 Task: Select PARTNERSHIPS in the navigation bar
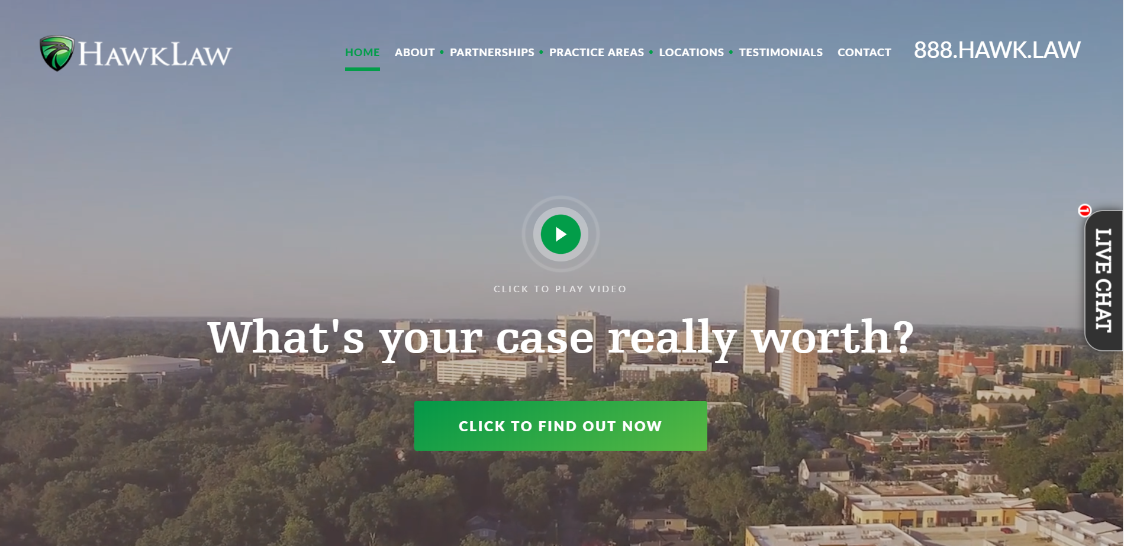tap(492, 52)
